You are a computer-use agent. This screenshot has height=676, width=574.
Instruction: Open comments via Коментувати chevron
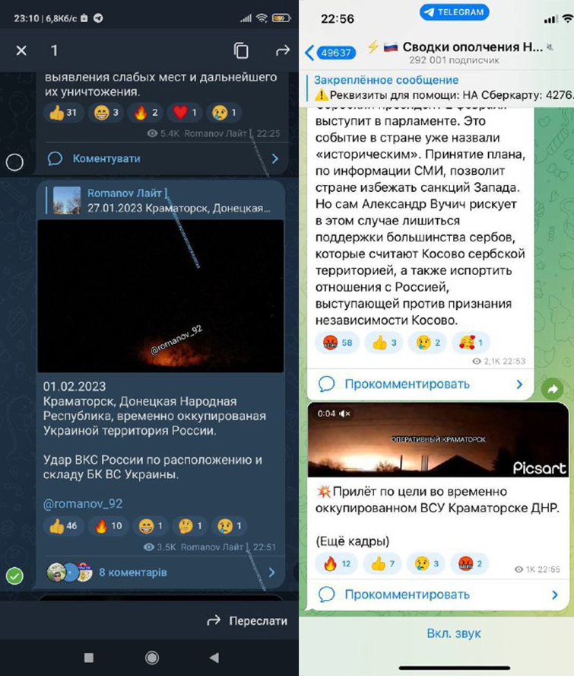pos(275,158)
